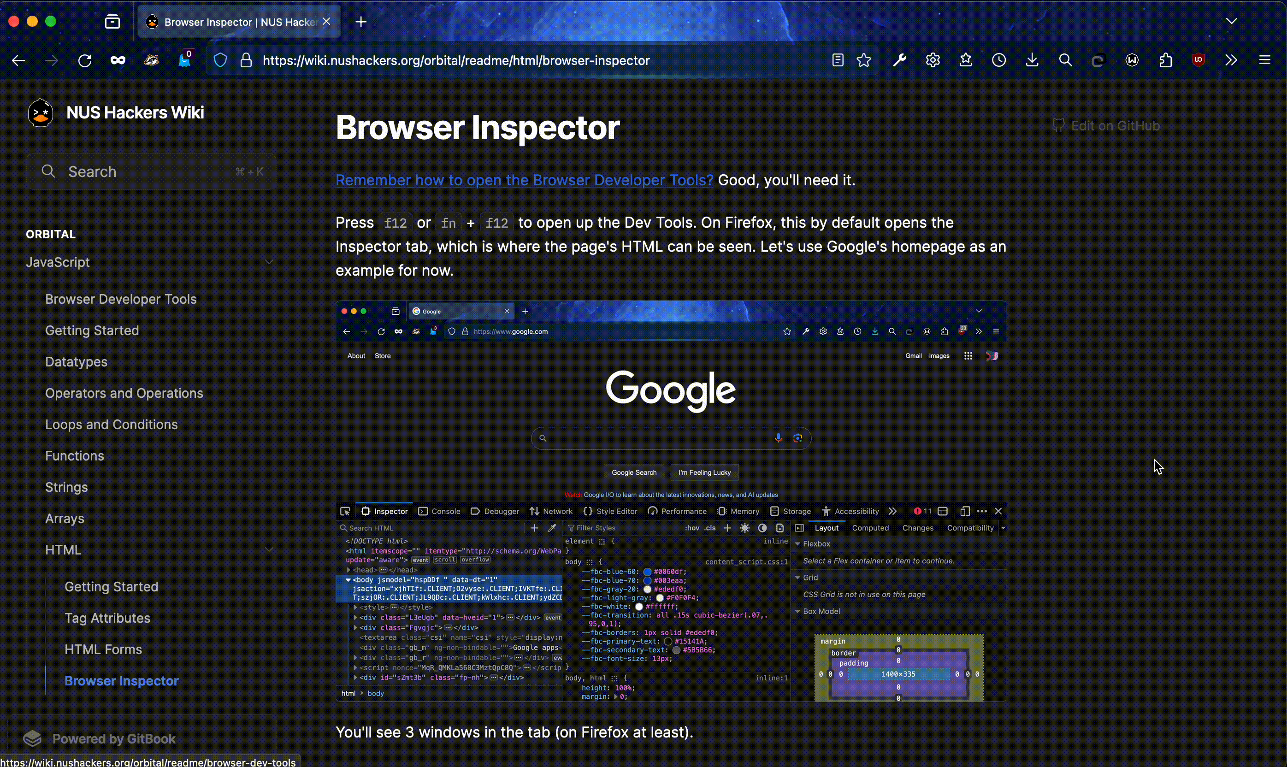Open a new tab with plus button
Viewport: 1287px width, 767px height.
(x=361, y=22)
